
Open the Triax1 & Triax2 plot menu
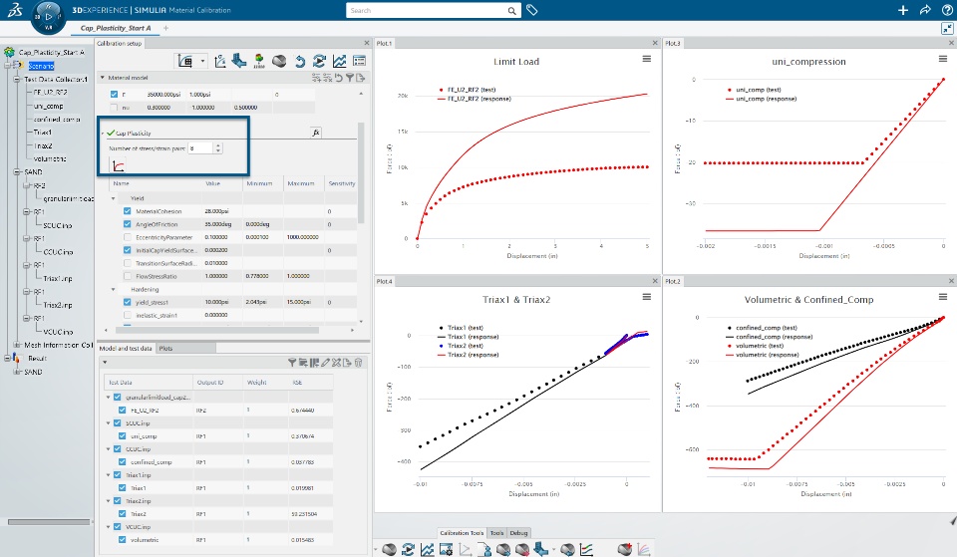[646, 297]
